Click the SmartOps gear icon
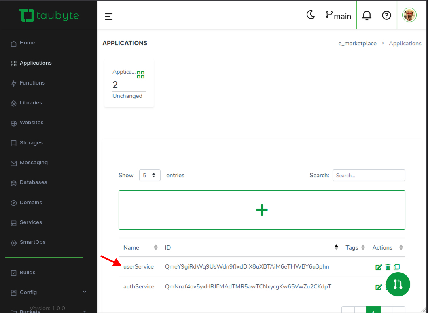Image resolution: width=428 pixels, height=313 pixels. pos(13,243)
